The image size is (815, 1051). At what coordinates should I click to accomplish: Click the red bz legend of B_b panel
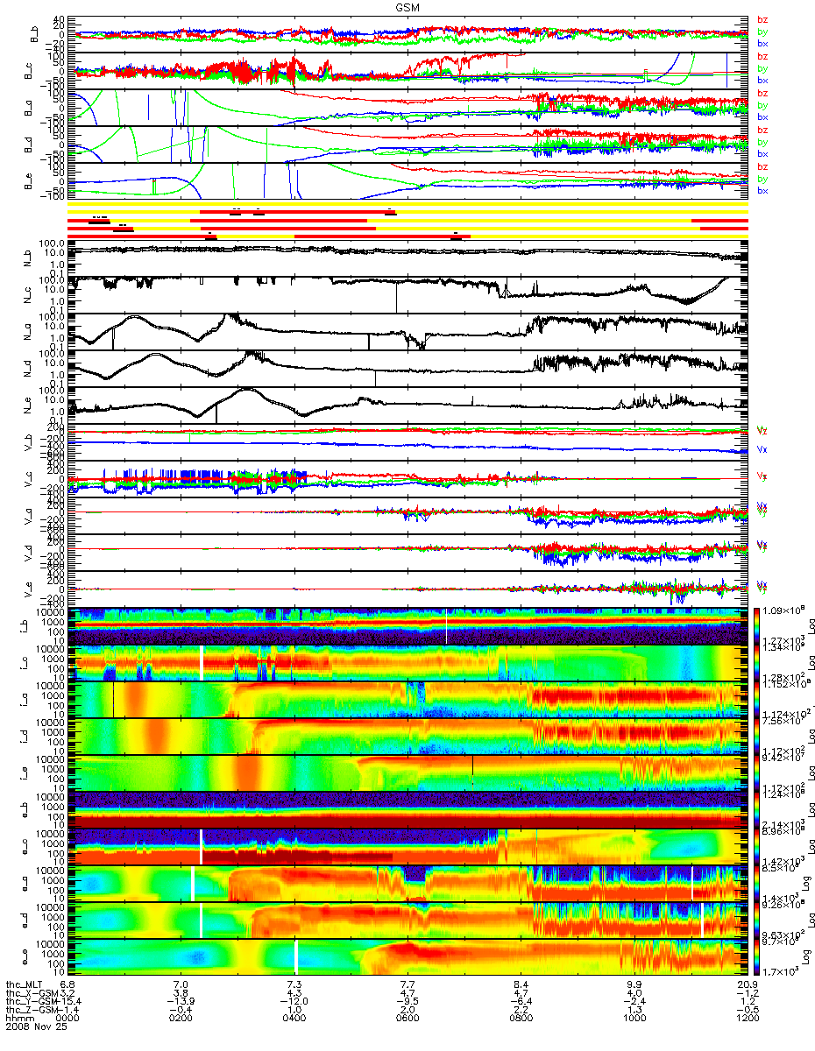tap(763, 20)
